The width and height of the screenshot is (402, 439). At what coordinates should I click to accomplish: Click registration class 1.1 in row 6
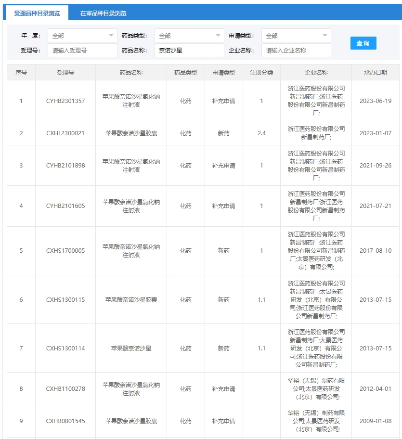261,299
